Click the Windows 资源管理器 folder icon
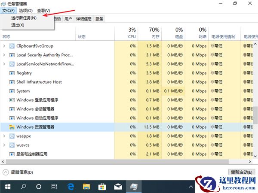The height and width of the screenshot is (193, 258). (x=12, y=127)
